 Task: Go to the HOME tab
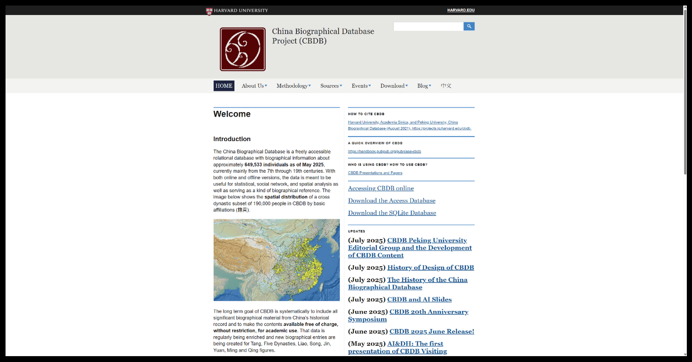[x=224, y=86]
